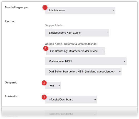139x119 pixels.
Task: Click the Bearbeitergruppe label
Action: pos(17,7)
